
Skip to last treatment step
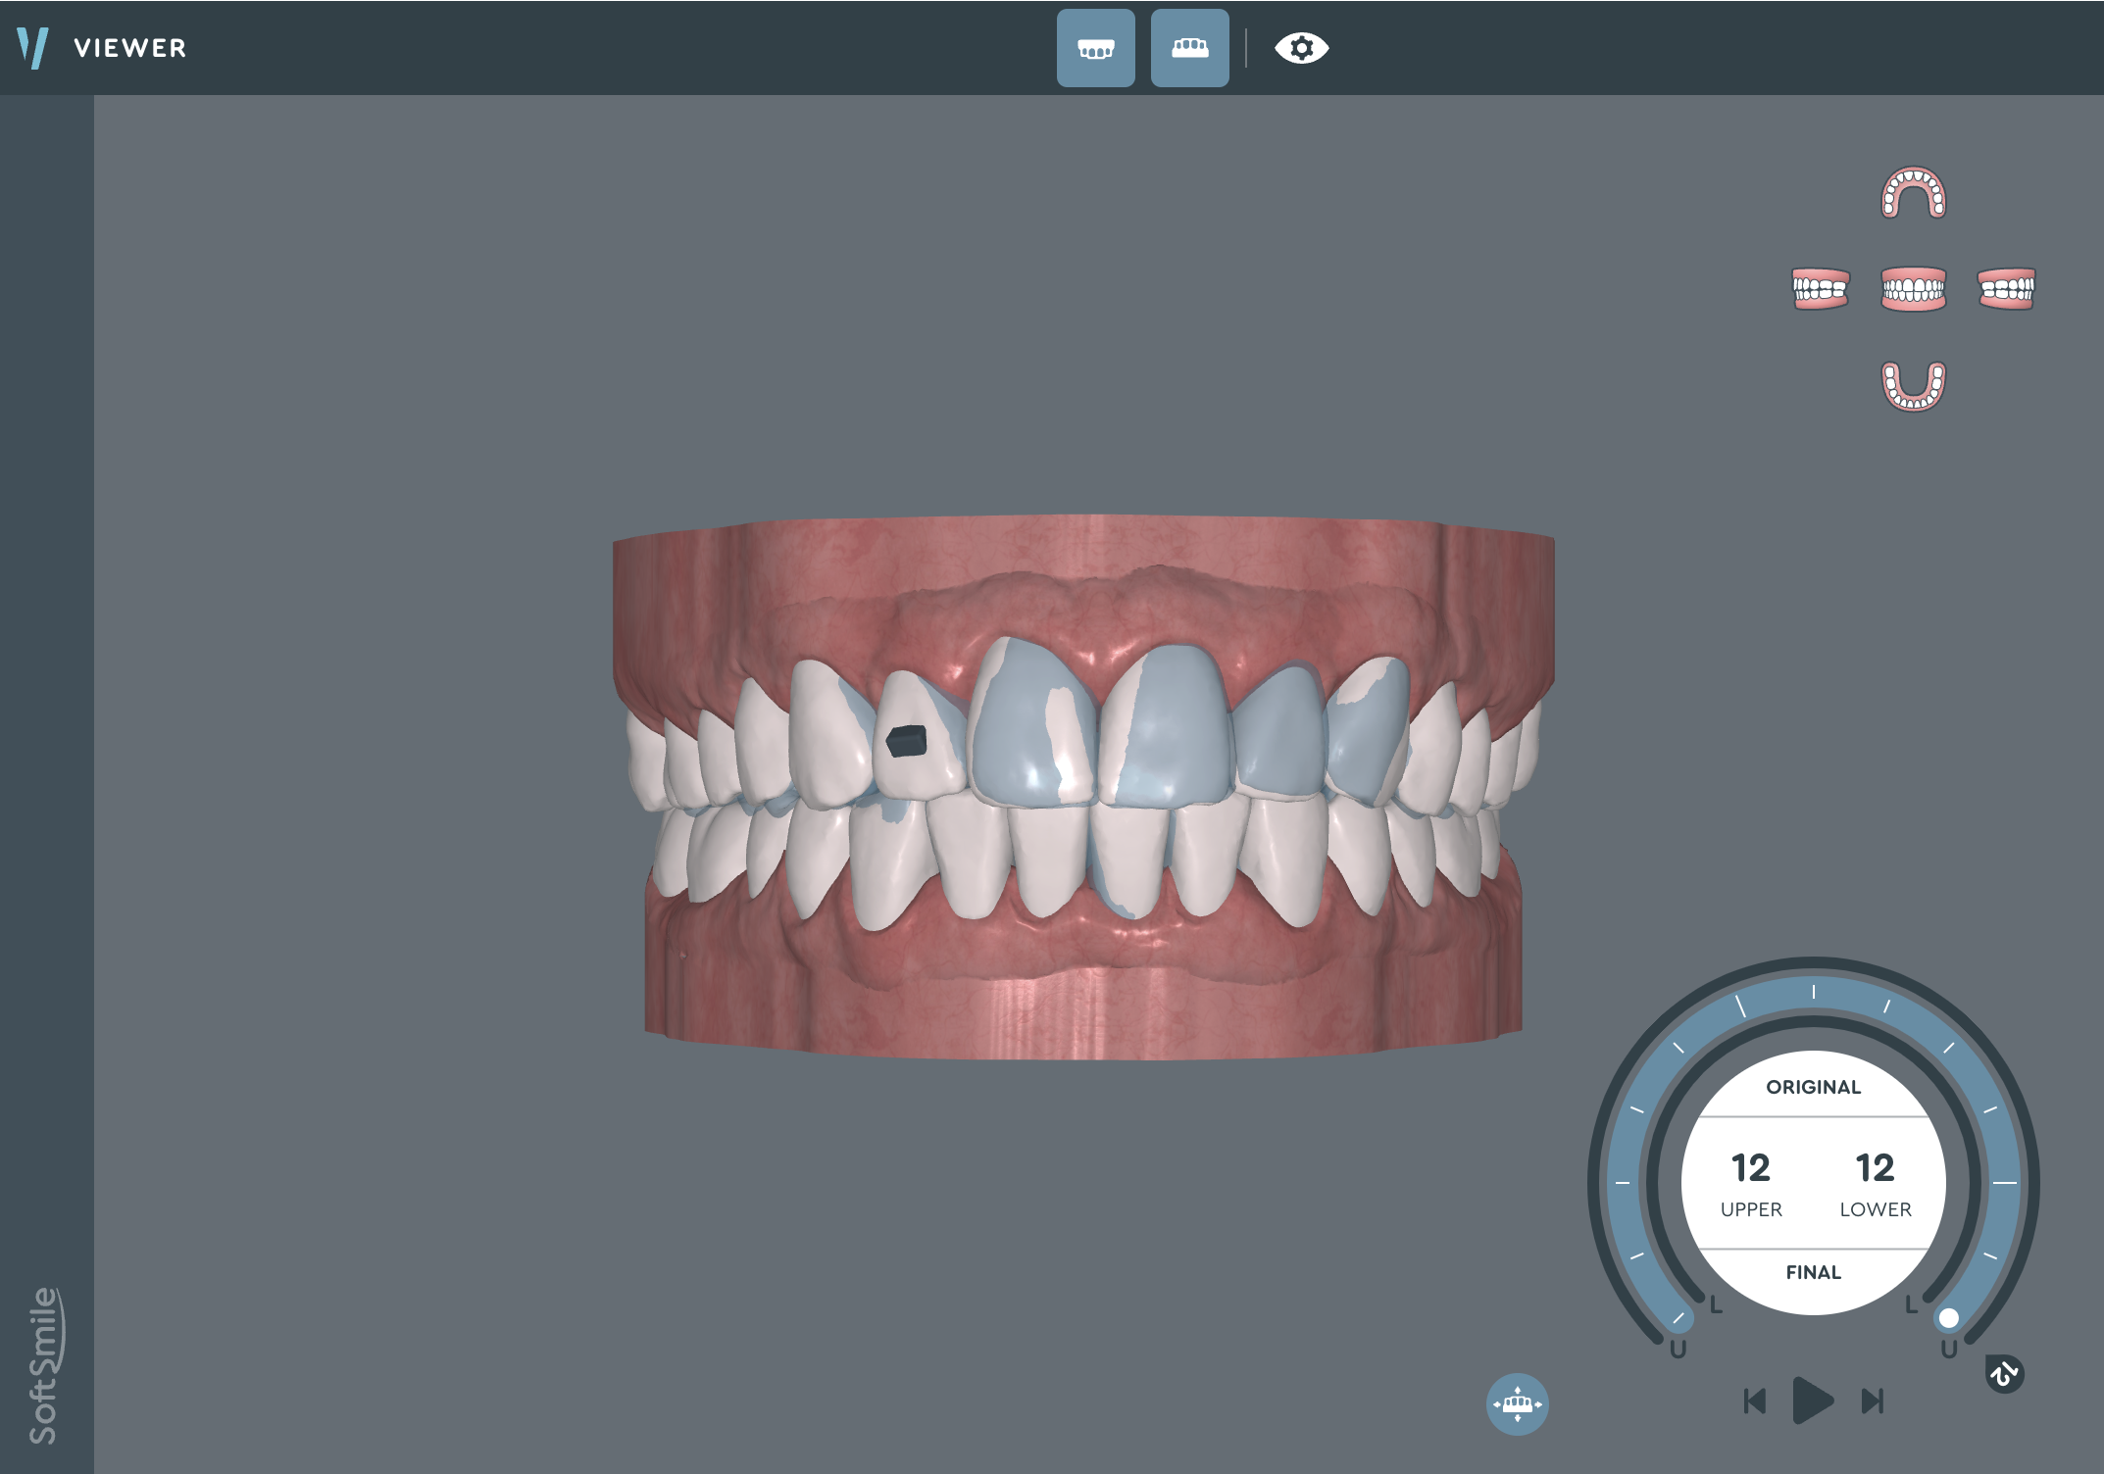click(x=1873, y=1401)
